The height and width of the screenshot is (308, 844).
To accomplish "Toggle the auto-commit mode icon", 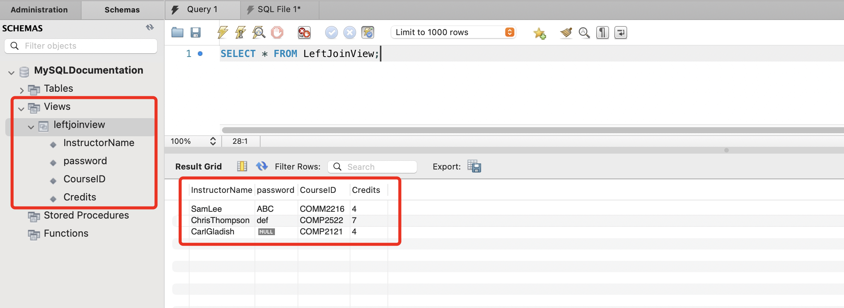I will click(368, 32).
